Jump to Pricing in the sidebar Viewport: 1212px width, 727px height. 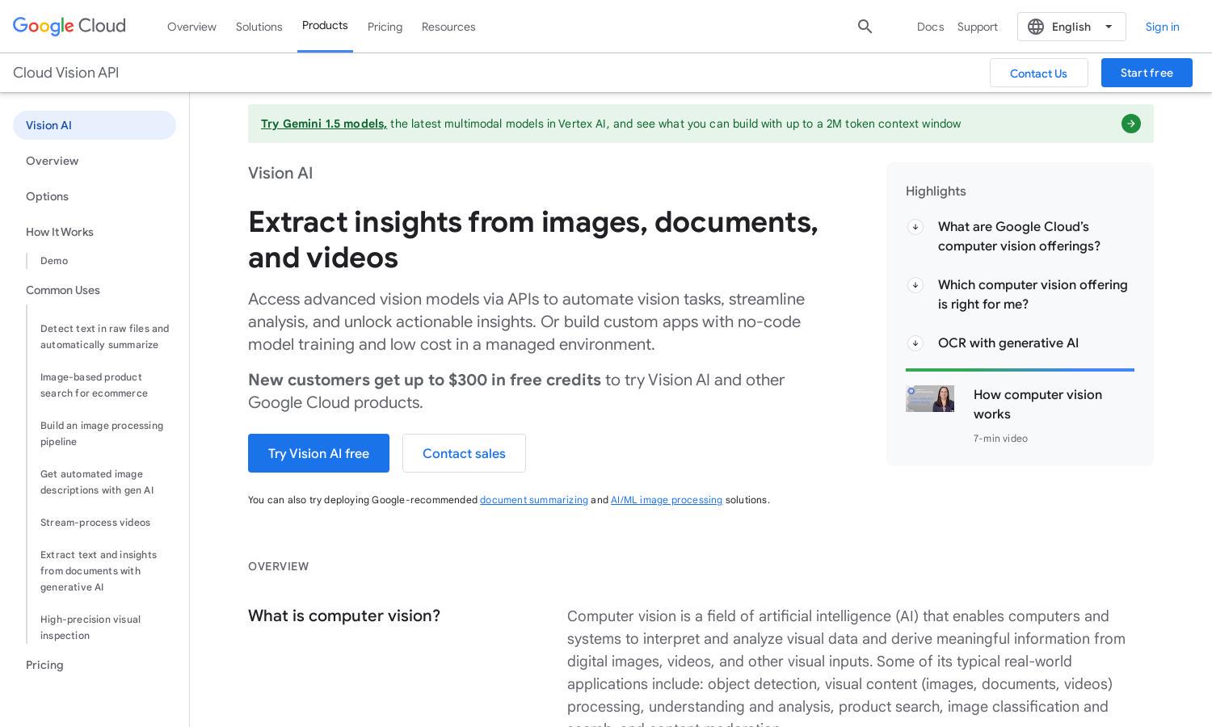44,665
